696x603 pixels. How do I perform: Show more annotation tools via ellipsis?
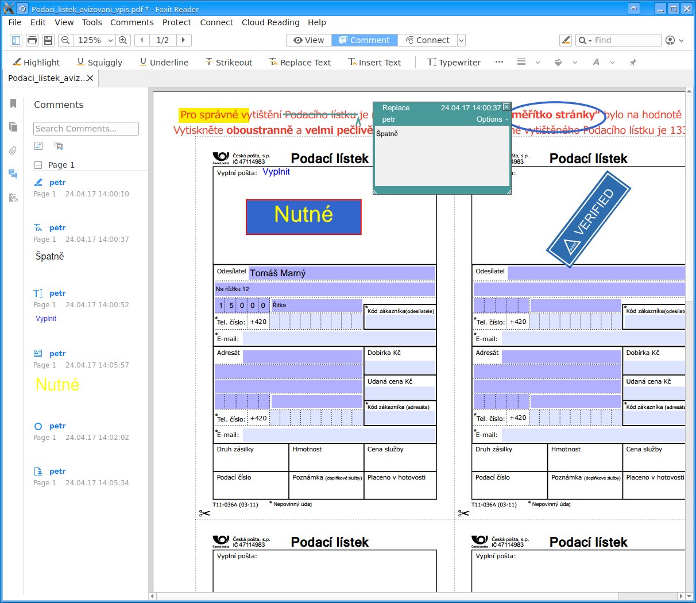(x=499, y=62)
